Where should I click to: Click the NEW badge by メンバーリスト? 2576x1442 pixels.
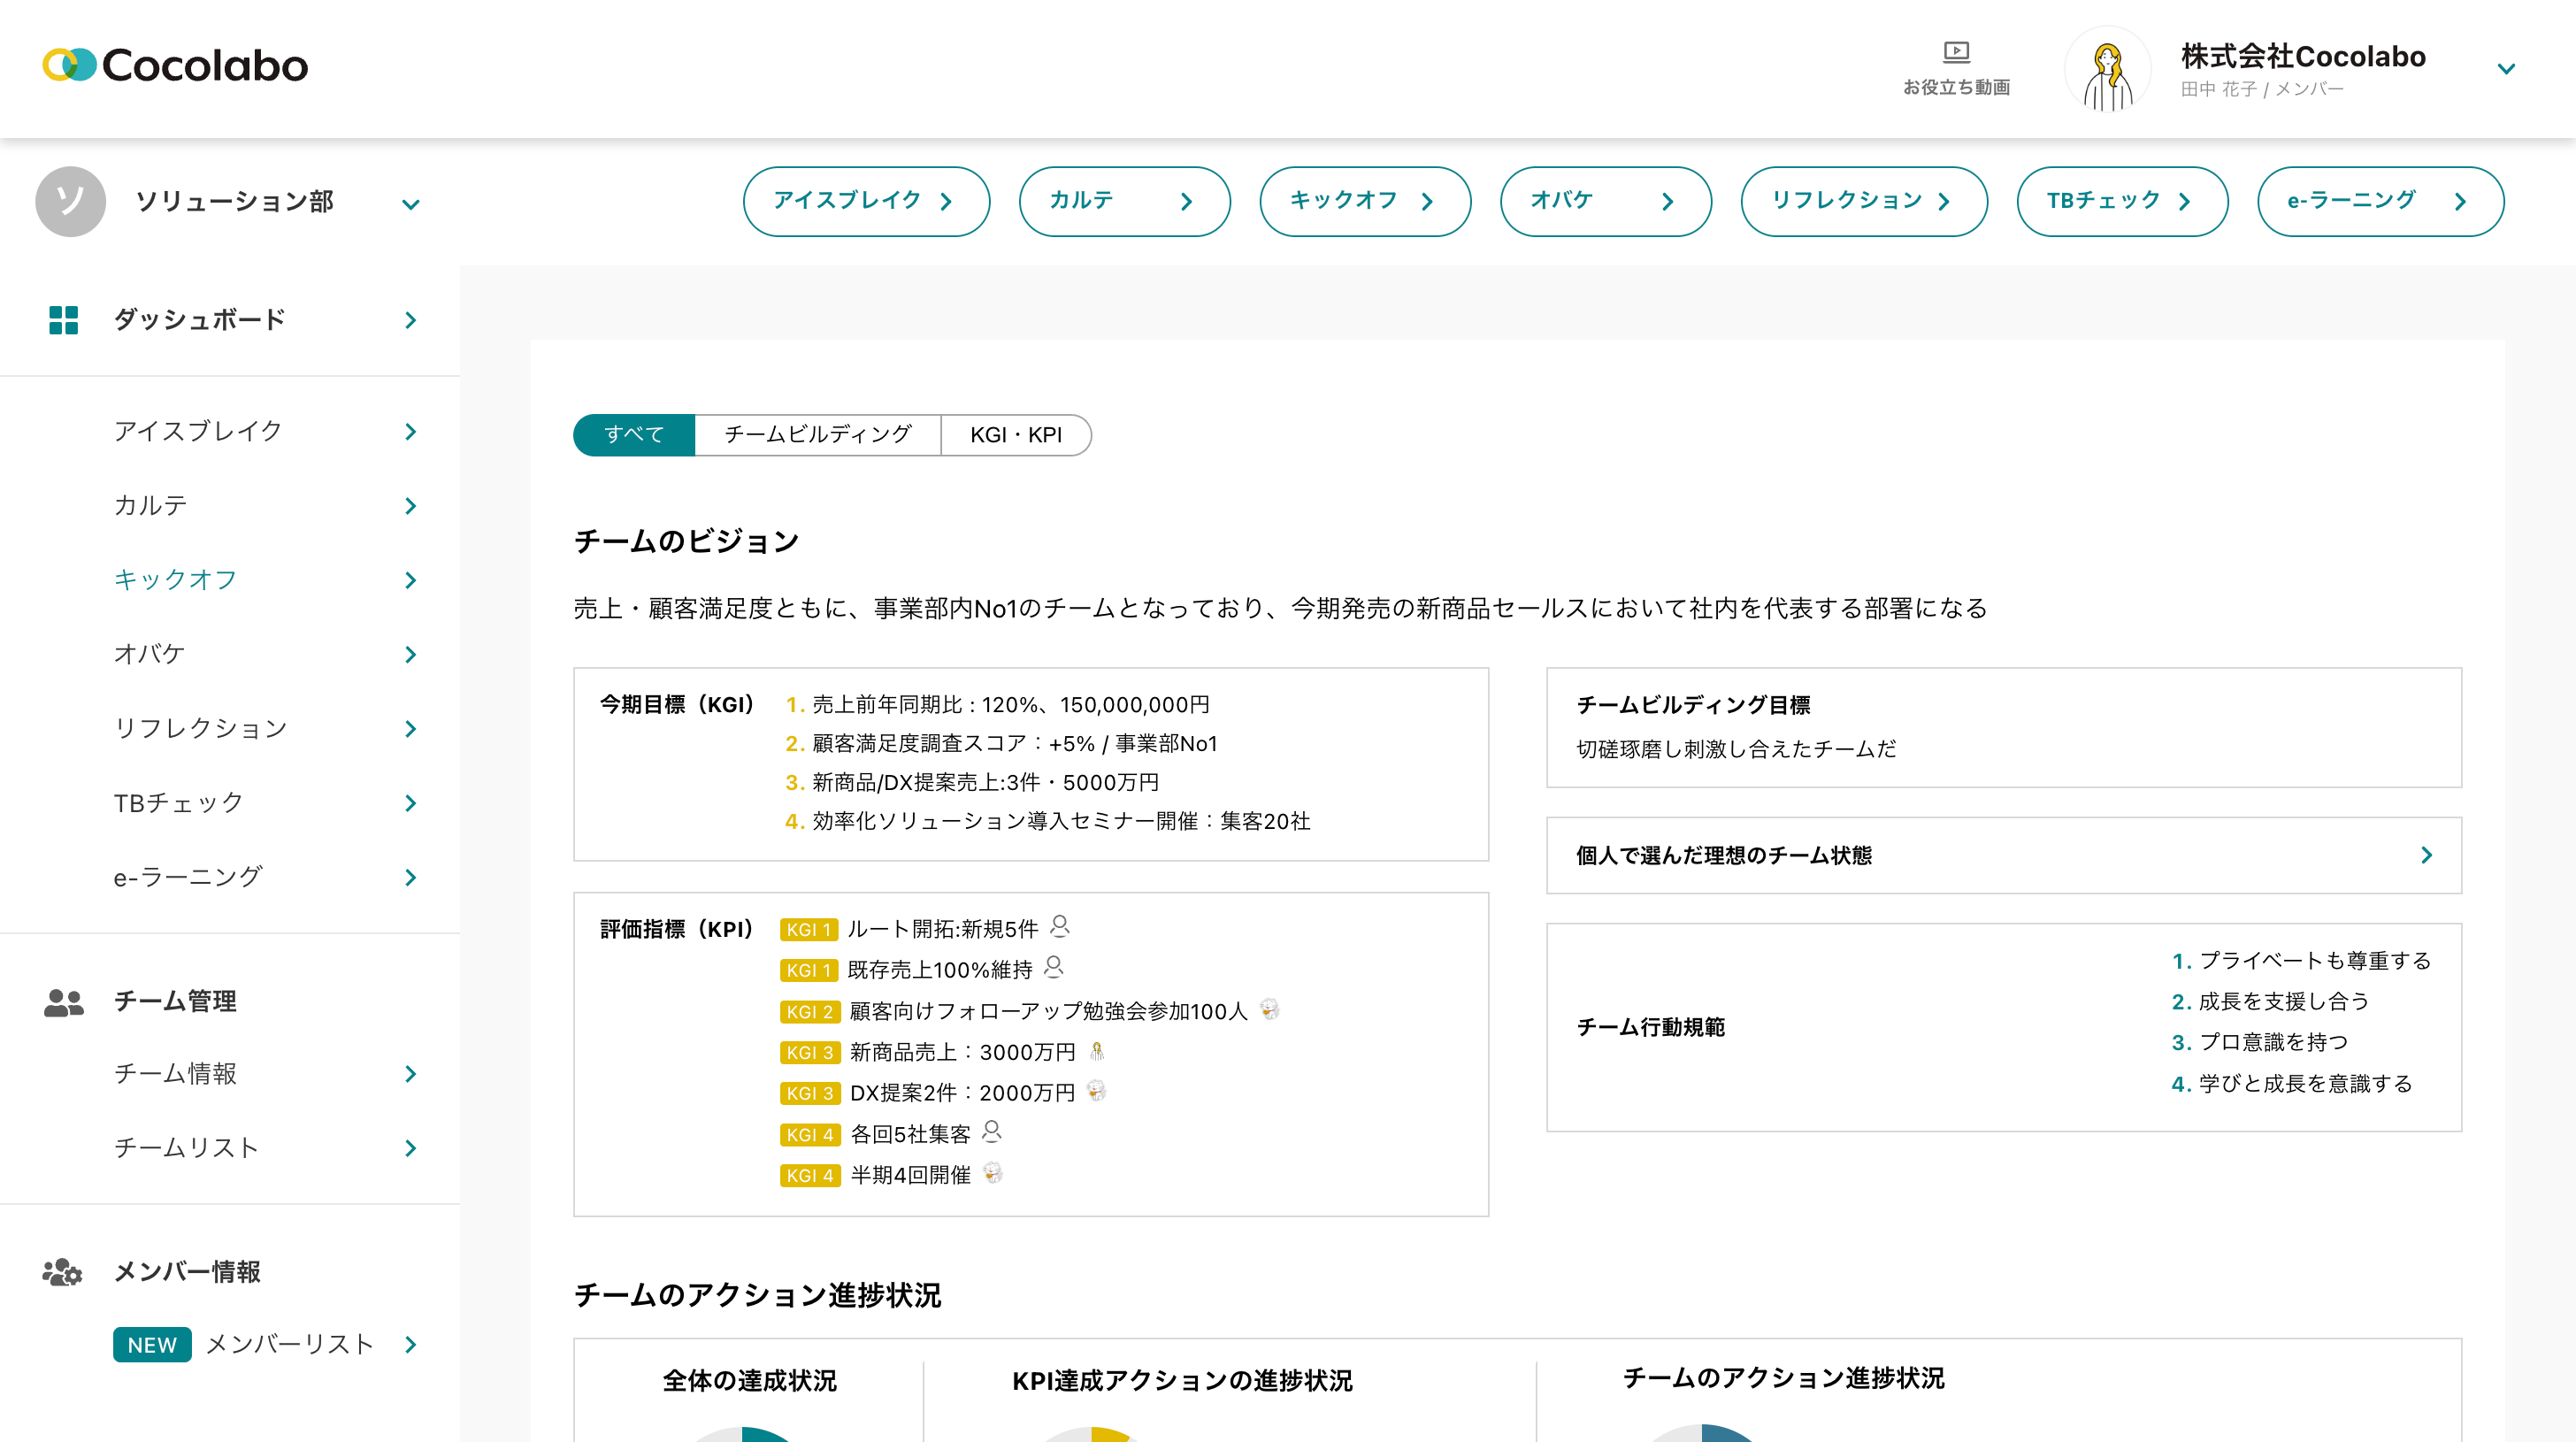[152, 1345]
